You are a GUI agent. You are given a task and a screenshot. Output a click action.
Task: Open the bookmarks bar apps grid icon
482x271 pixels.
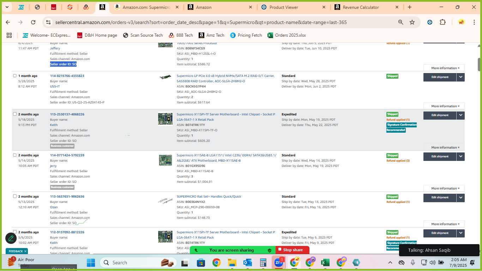(9, 35)
